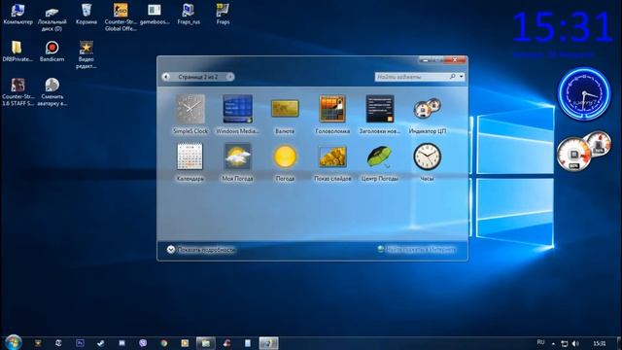Click the RU language indicator

click(540, 342)
